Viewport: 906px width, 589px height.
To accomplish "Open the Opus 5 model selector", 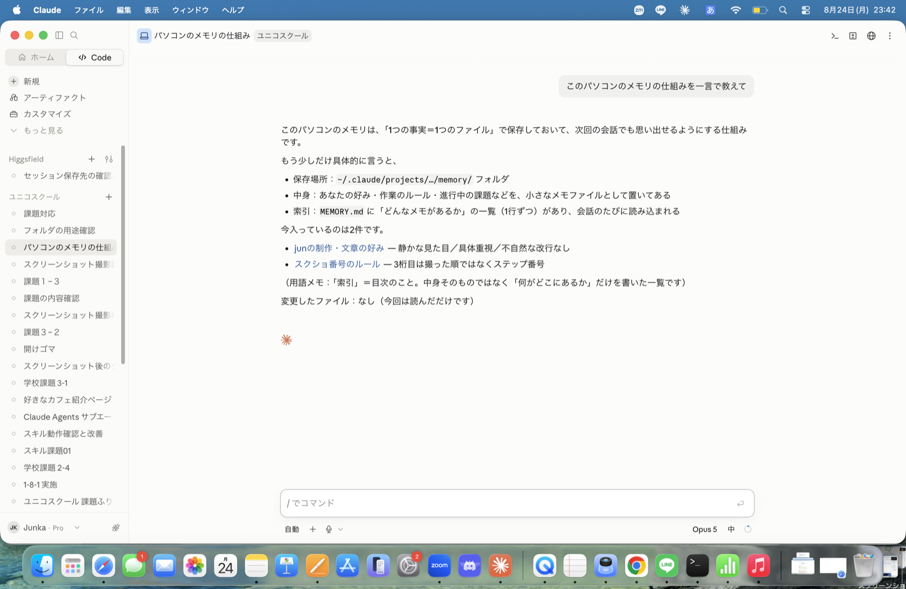I will point(704,529).
